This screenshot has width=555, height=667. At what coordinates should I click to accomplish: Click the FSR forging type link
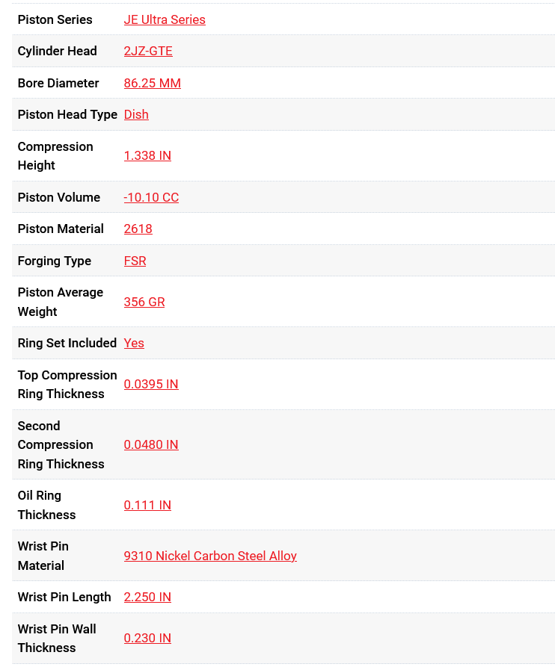[135, 261]
